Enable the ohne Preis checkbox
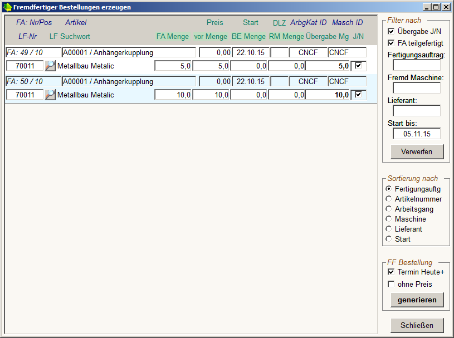454x338 pixels. [391, 284]
